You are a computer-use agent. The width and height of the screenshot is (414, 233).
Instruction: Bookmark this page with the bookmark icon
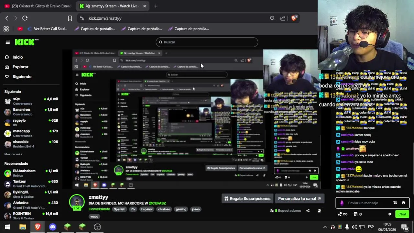click(70, 18)
